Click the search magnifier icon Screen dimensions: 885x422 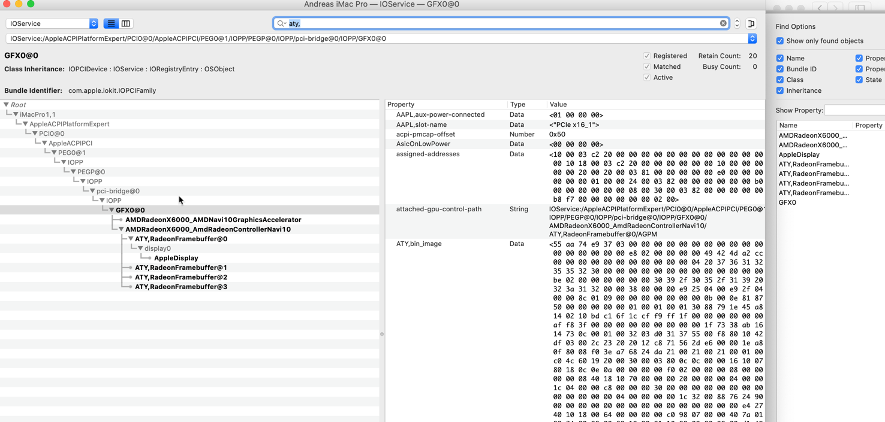pyautogui.click(x=281, y=23)
